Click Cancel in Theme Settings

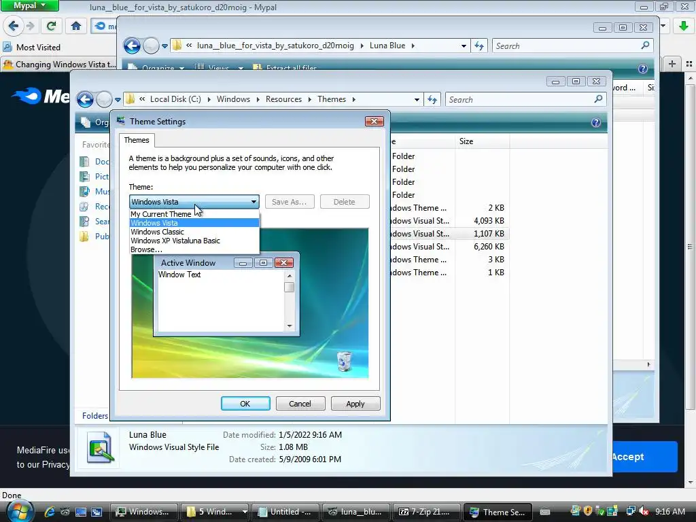coord(300,404)
